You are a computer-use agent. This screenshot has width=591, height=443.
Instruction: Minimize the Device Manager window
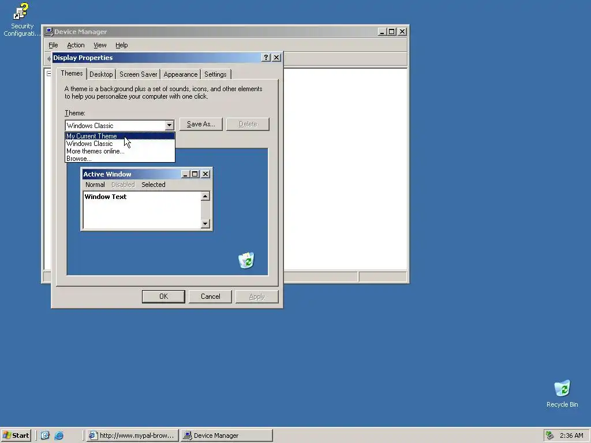coord(382,32)
